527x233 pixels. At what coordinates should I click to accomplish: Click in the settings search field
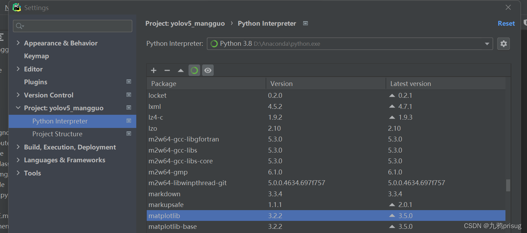click(72, 26)
